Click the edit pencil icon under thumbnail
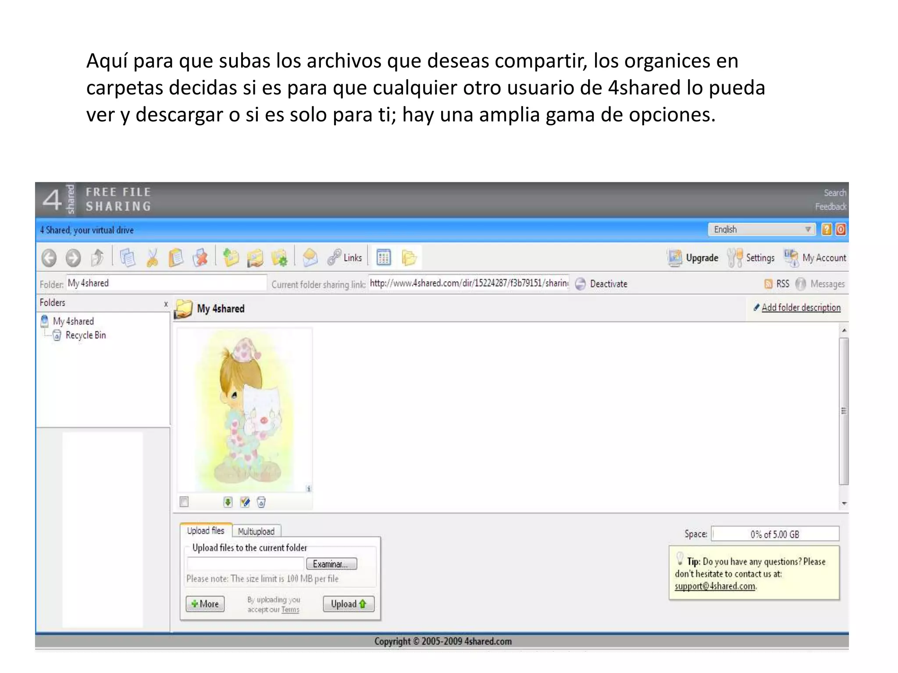The height and width of the screenshot is (673, 898). pos(245,502)
